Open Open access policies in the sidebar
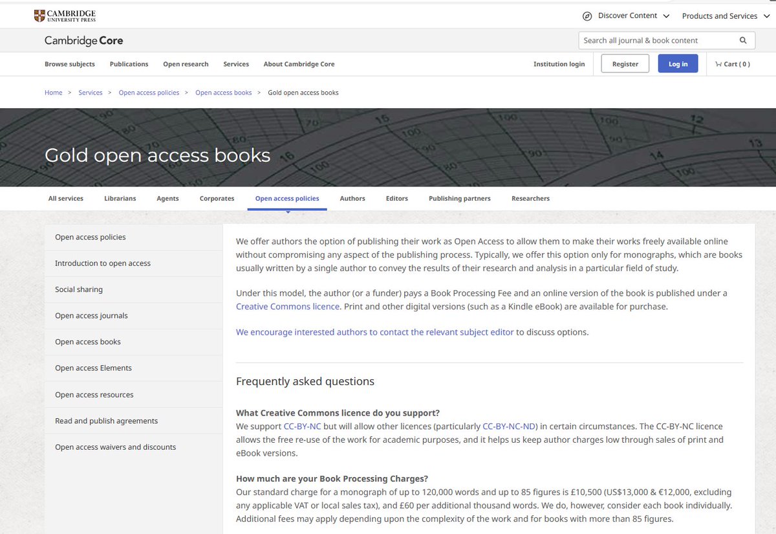 (x=133, y=237)
